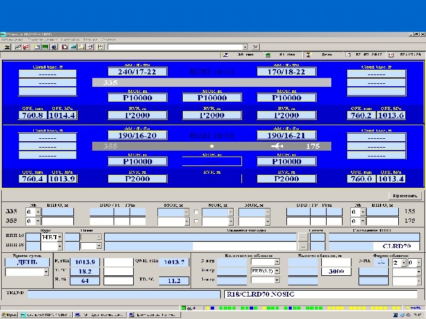Click the yellow-star list toolbar icon
This screenshot has width=426, height=319.
click(x=37, y=47)
